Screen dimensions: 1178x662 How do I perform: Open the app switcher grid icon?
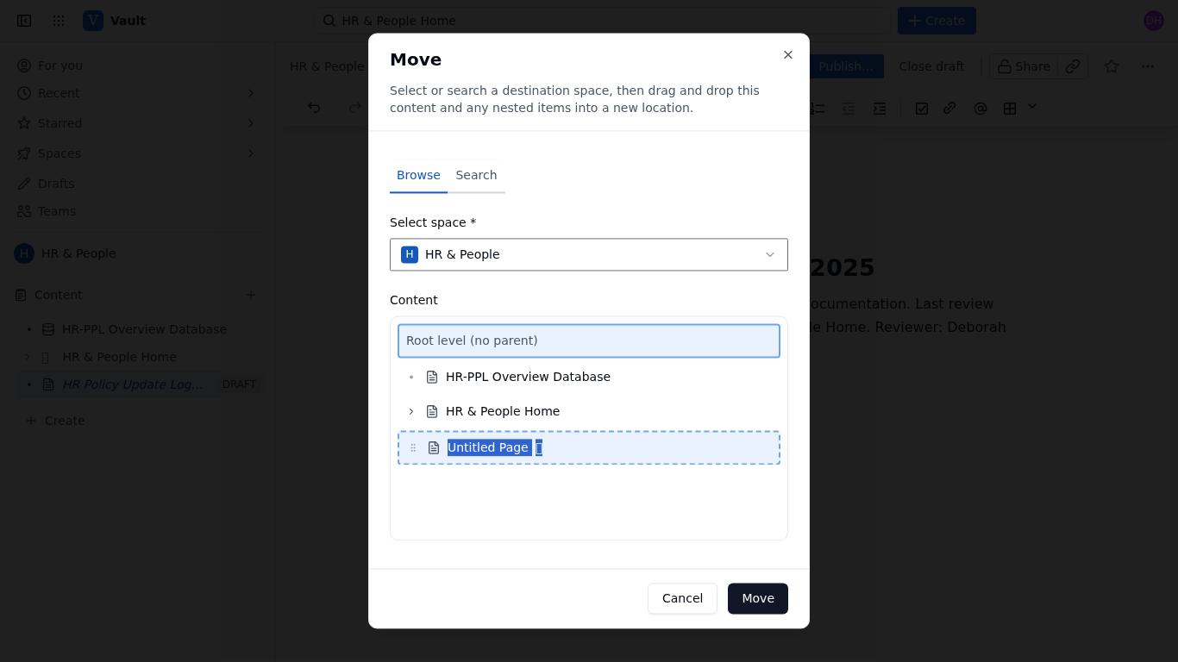click(59, 21)
